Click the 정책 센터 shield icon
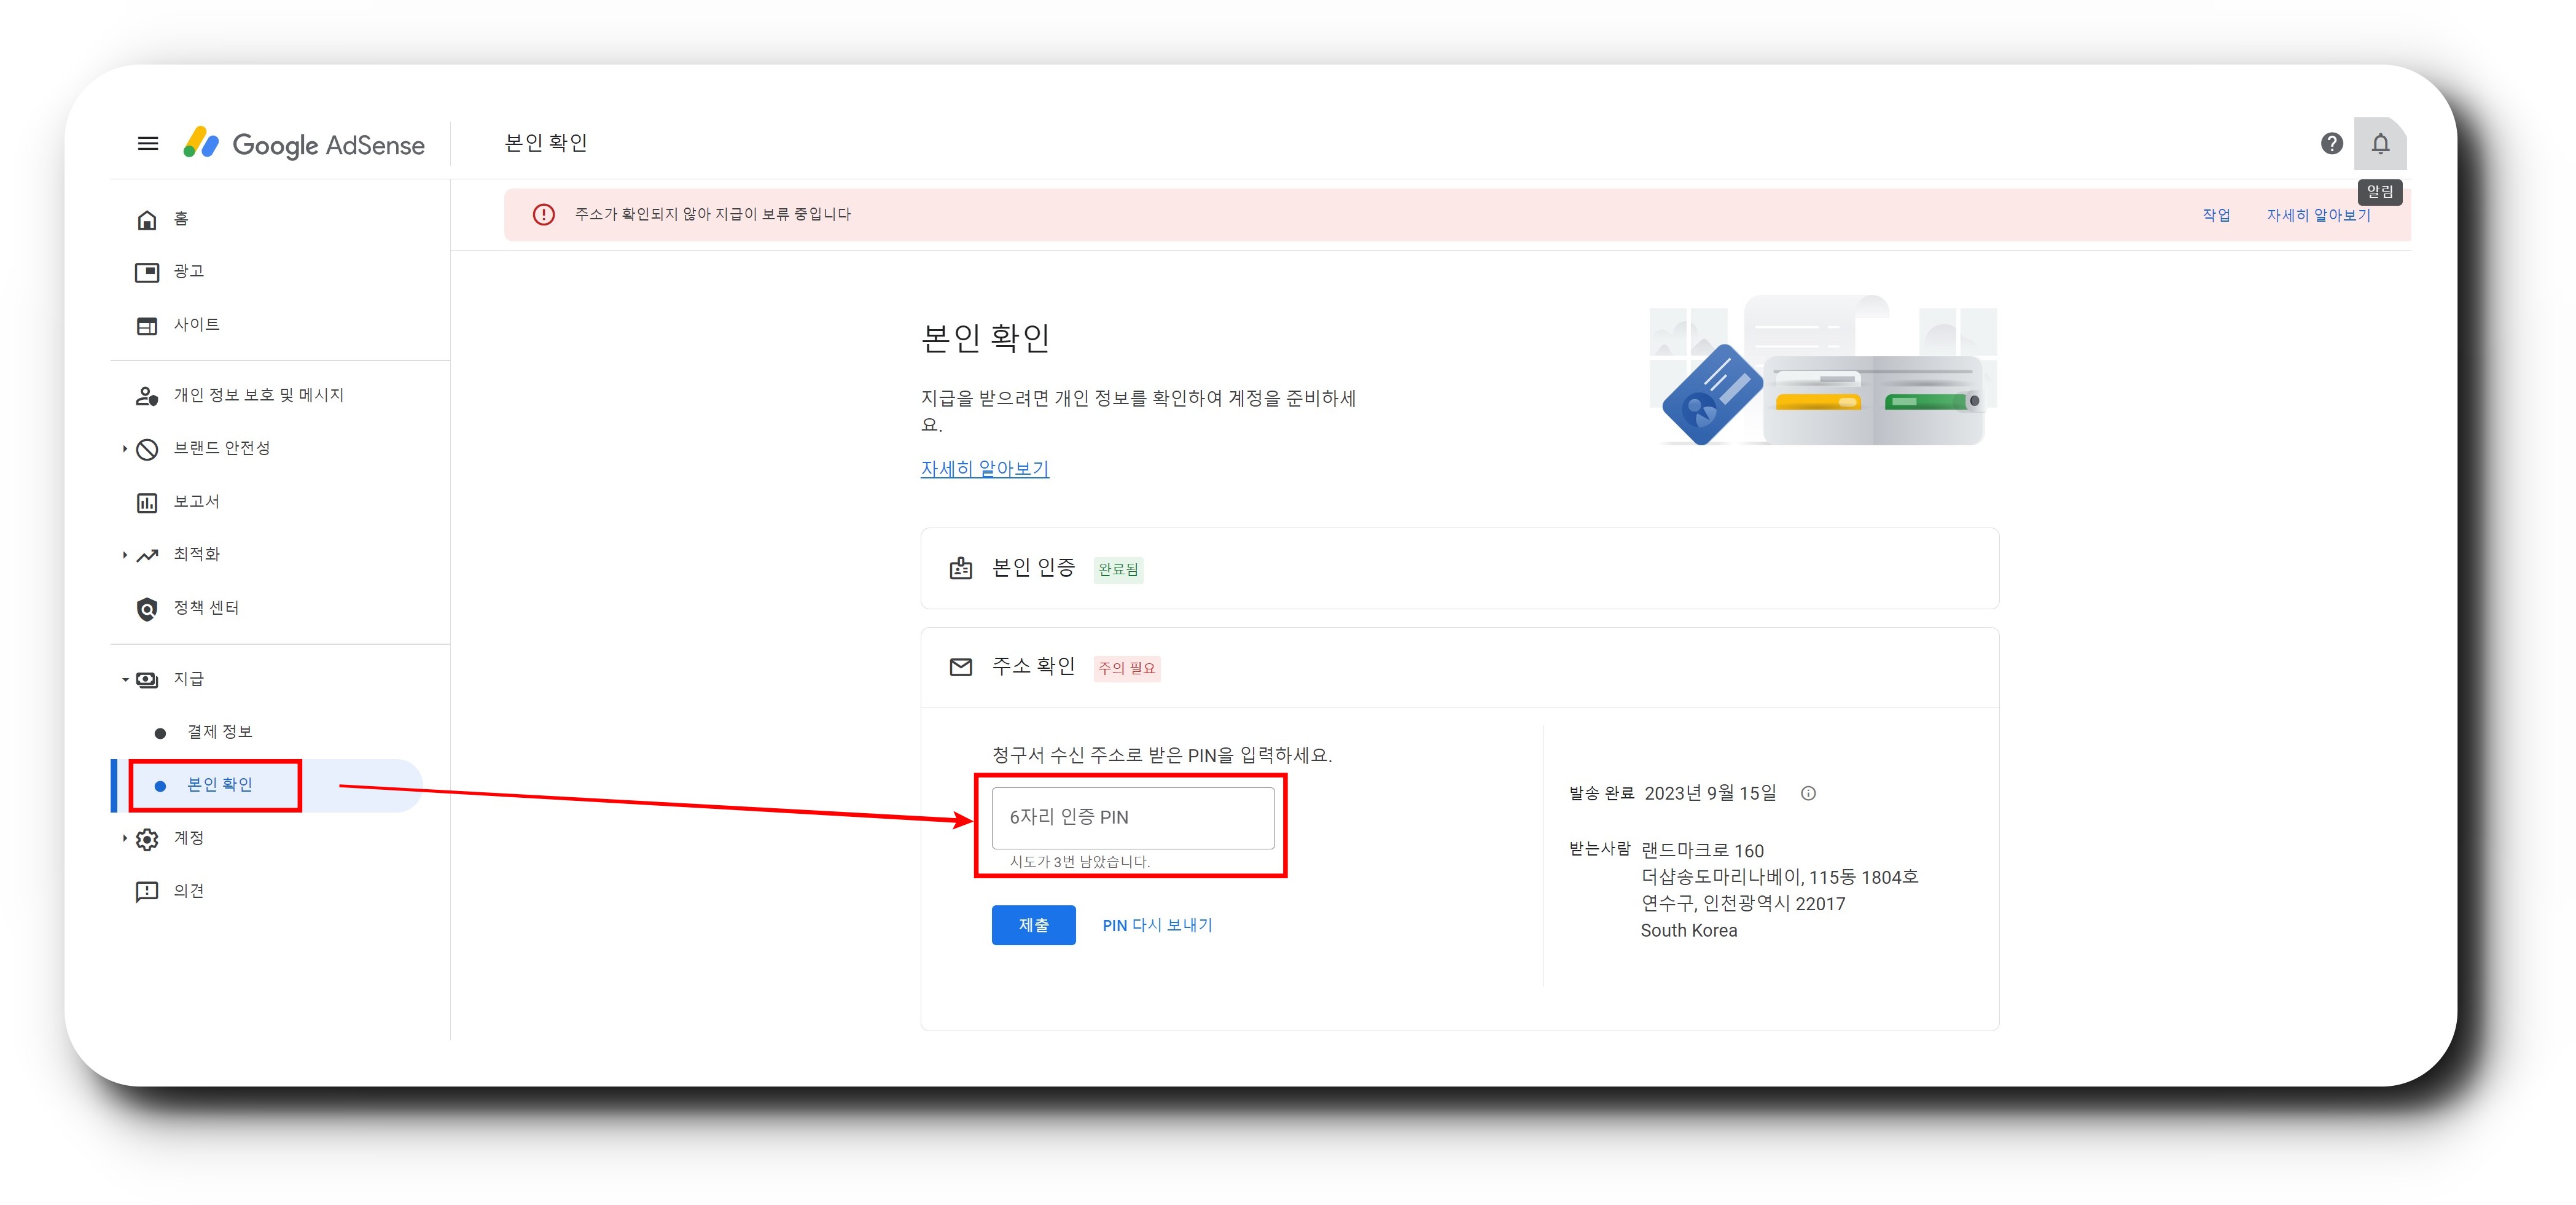This screenshot has width=2576, height=1205. (x=147, y=608)
